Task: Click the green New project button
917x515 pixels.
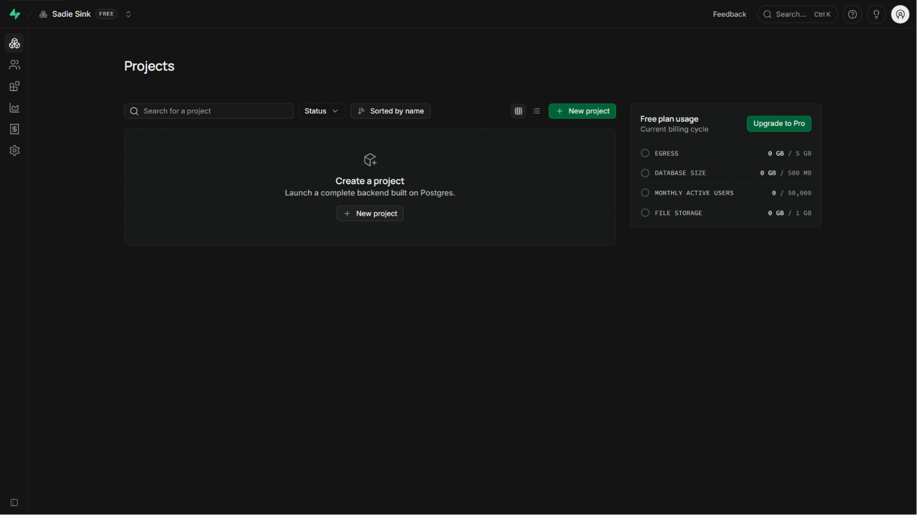Action: (x=582, y=111)
